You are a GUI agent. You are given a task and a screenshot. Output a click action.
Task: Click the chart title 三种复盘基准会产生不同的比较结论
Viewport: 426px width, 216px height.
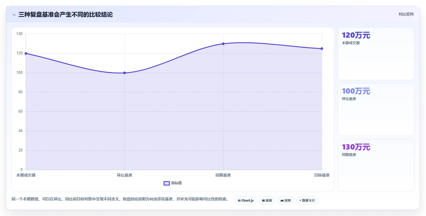pyautogui.click(x=65, y=14)
